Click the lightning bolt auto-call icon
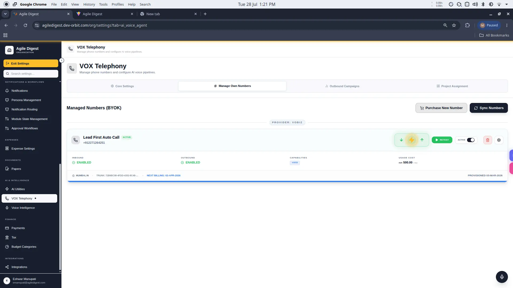This screenshot has height=288, width=513. [x=411, y=140]
